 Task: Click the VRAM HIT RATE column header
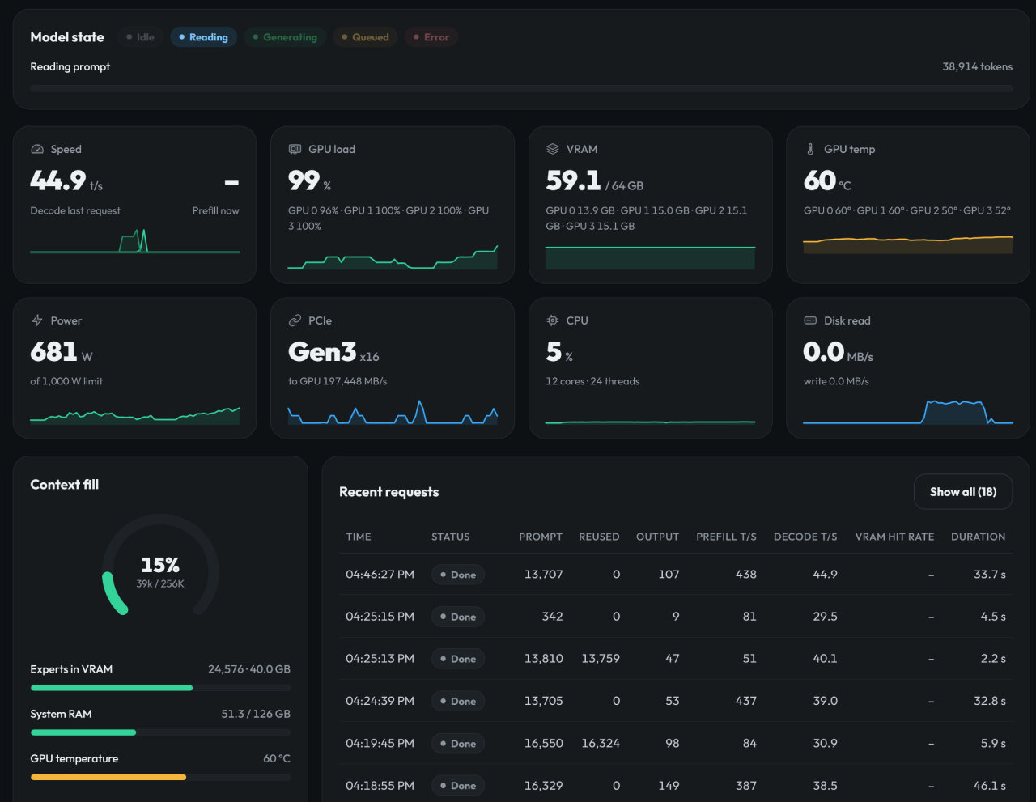coord(894,537)
